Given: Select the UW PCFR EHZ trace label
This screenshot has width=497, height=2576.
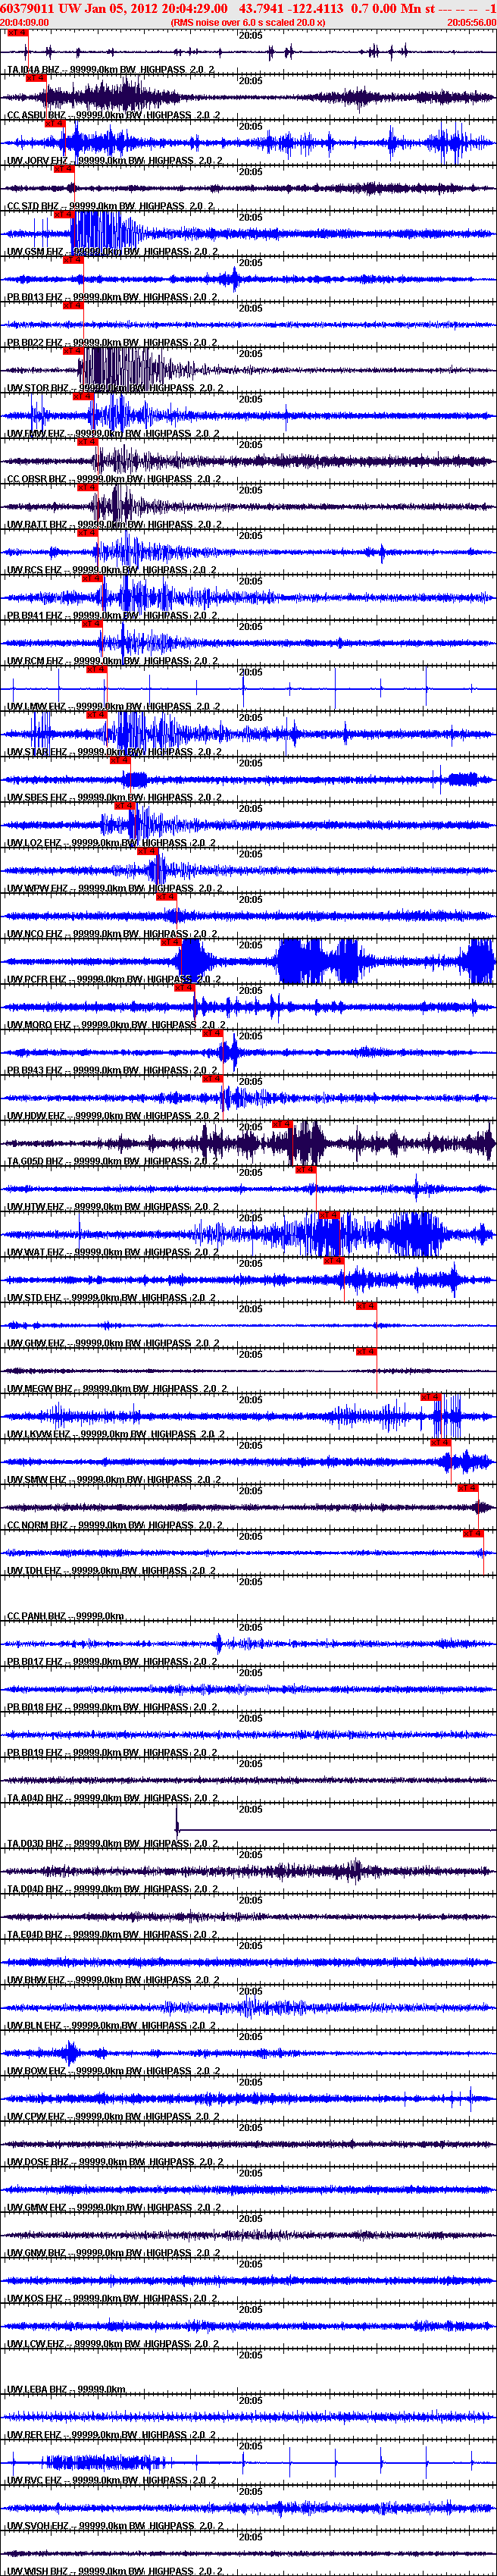Looking at the screenshot, I should pyautogui.click(x=115, y=980).
